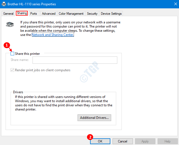Click the Share name label

click(20, 60)
